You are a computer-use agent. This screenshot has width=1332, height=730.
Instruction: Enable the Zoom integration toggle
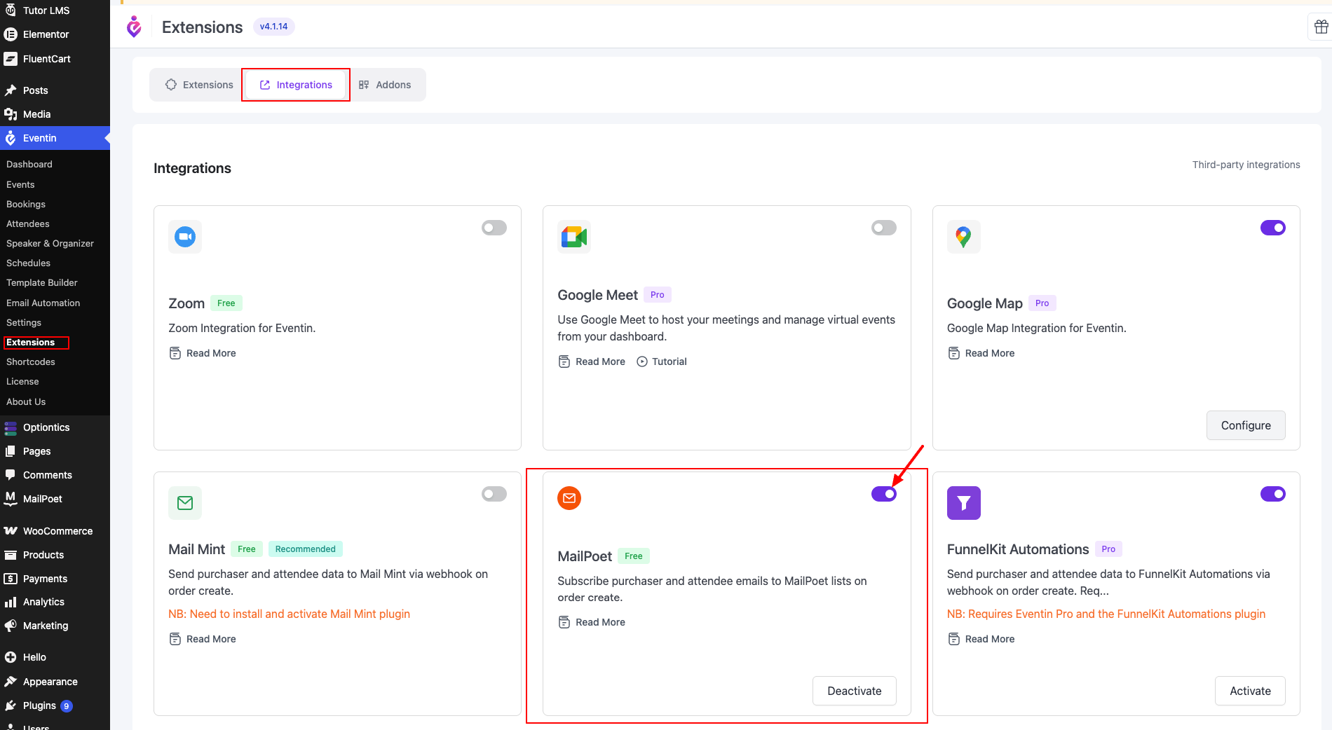coord(494,228)
